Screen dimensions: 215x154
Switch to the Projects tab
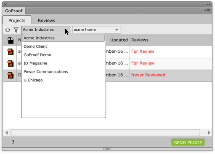(17, 20)
